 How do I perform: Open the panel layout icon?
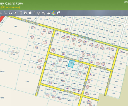[25, 13]
